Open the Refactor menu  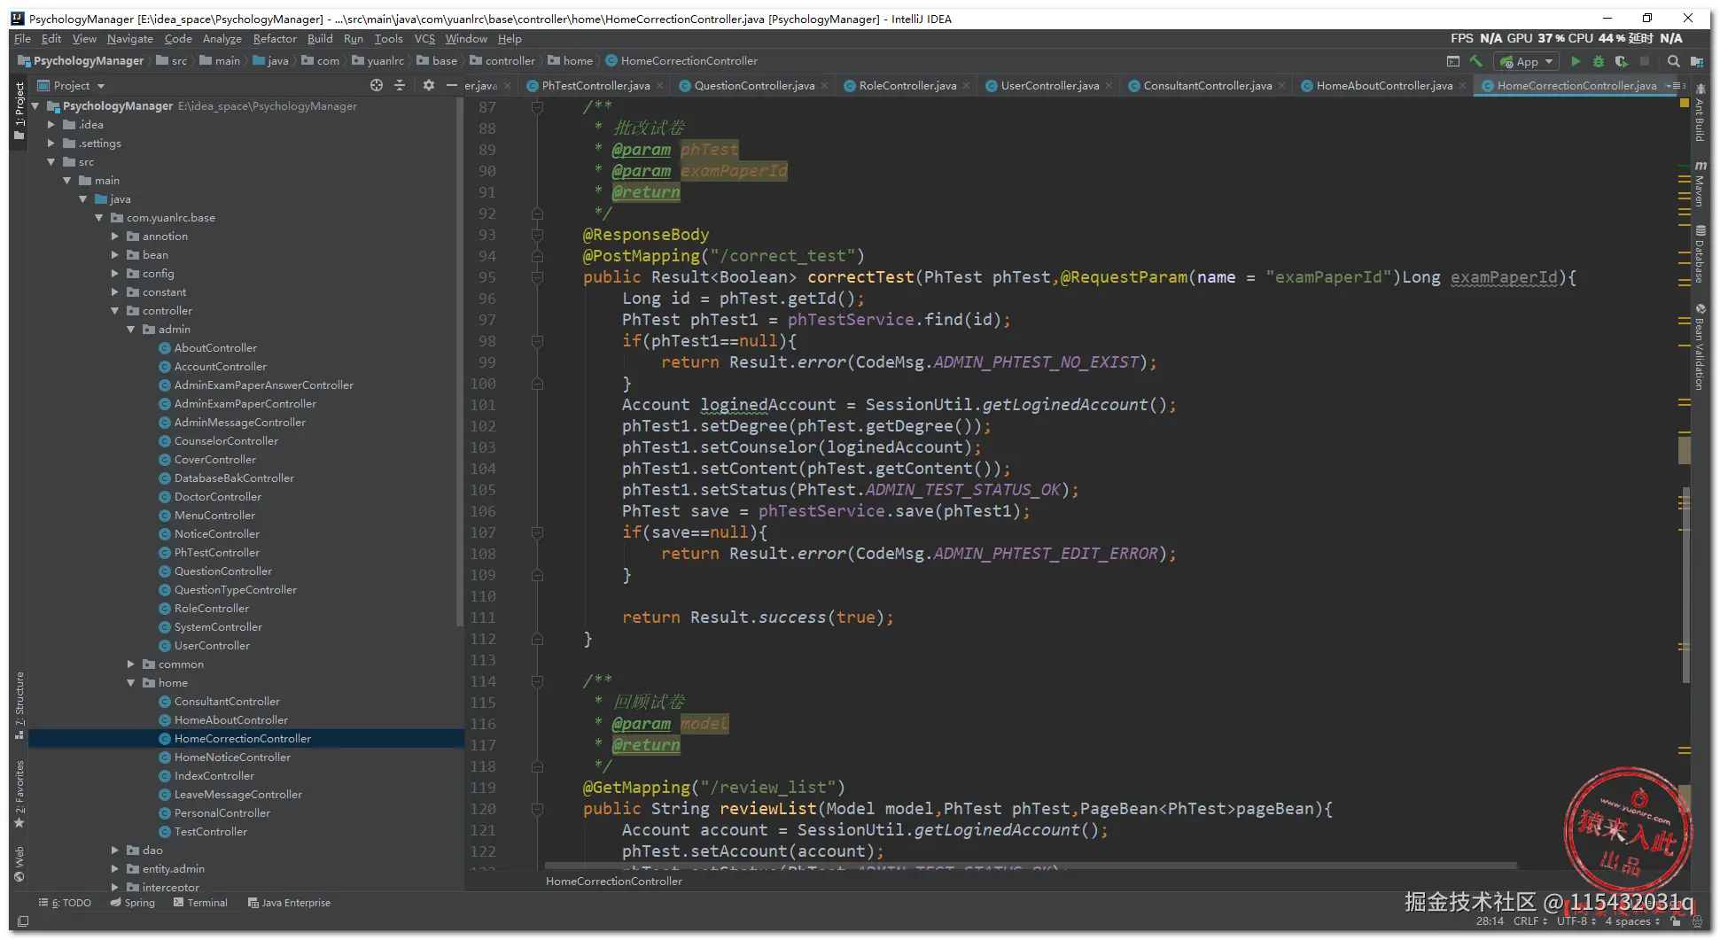click(274, 39)
